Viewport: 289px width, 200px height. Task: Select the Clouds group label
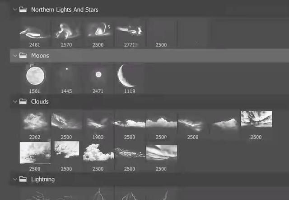pos(40,101)
